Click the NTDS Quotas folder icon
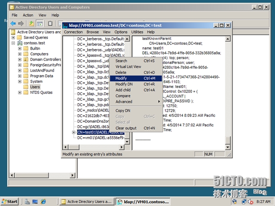The height and width of the screenshot is (206, 275). point(26,92)
